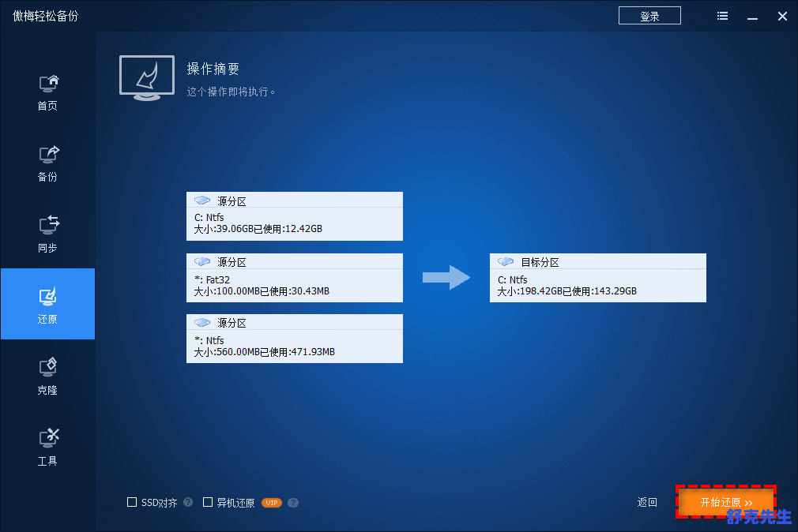The image size is (798, 532).
Task: Minimize the window from title bar
Action: click(x=752, y=16)
